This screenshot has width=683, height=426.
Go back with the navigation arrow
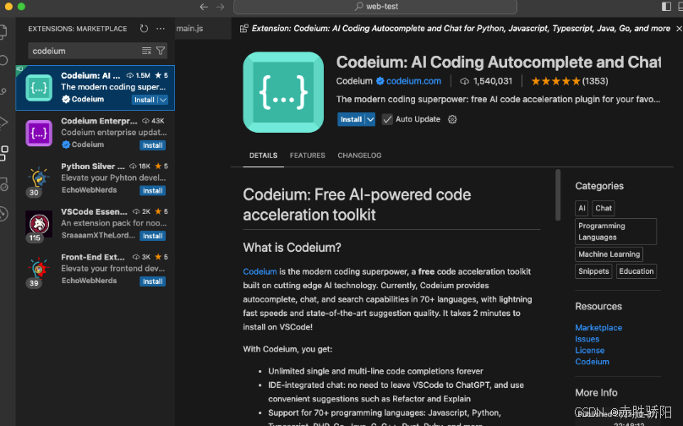pyautogui.click(x=204, y=7)
